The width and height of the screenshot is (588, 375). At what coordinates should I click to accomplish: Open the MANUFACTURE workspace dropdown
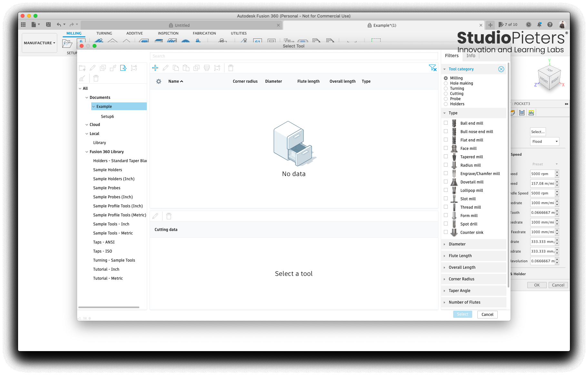pos(39,43)
